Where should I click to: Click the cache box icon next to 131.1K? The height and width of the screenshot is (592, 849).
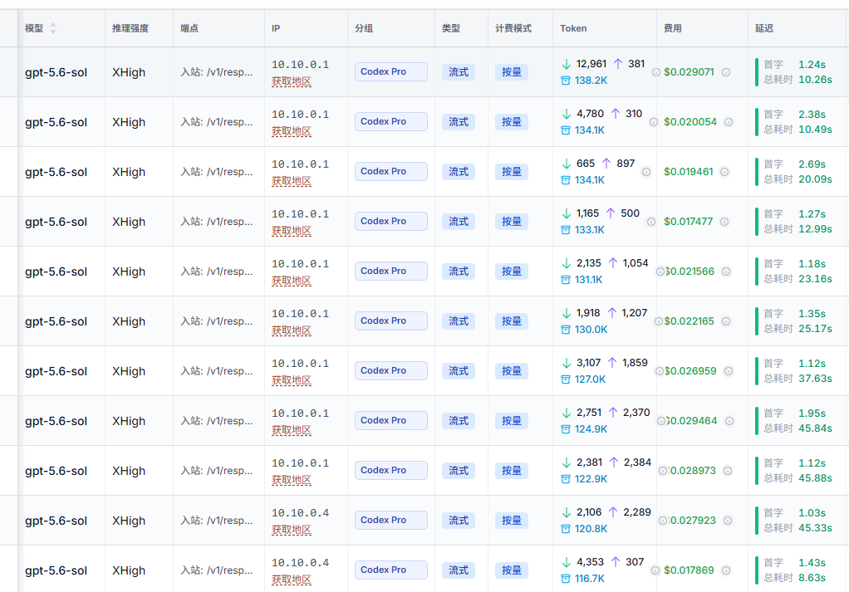click(x=565, y=280)
